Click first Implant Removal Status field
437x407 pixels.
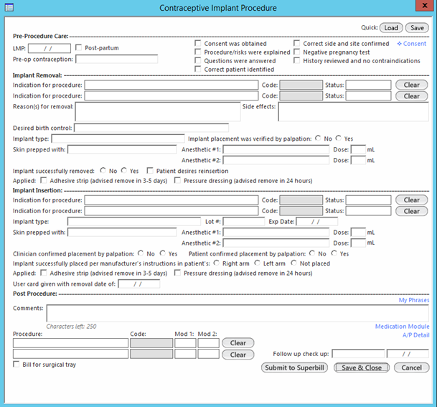click(x=368, y=85)
